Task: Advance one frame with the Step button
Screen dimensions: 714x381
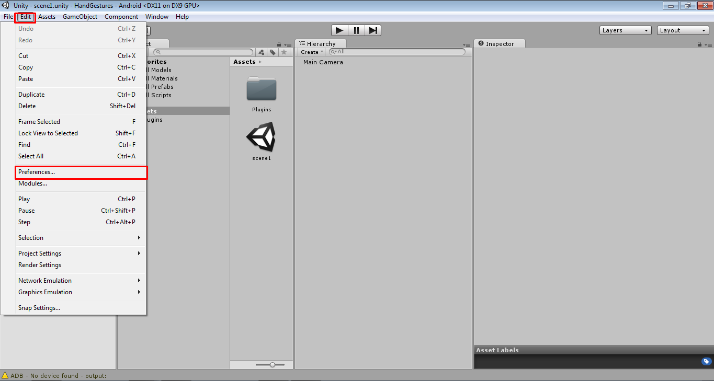Action: click(372, 30)
